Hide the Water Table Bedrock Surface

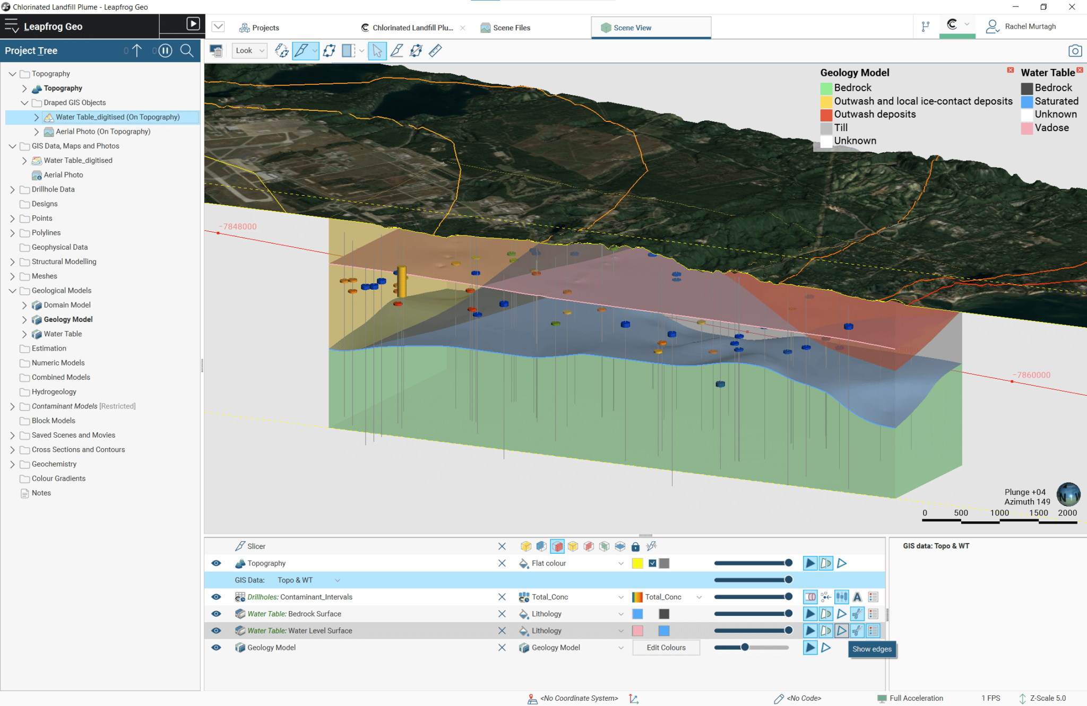tap(216, 614)
